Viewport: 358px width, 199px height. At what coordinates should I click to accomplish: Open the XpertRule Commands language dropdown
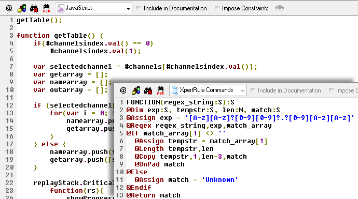pos(208,90)
